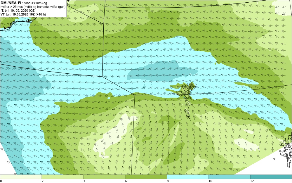Click the 'DMI/NEA-FI' title text

[x=11, y=3]
